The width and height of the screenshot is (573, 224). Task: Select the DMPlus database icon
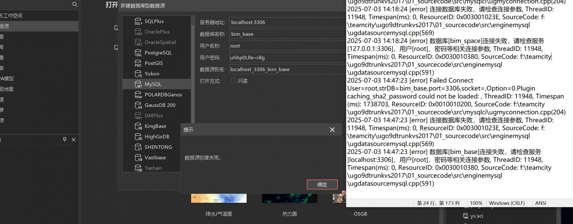pos(138,116)
